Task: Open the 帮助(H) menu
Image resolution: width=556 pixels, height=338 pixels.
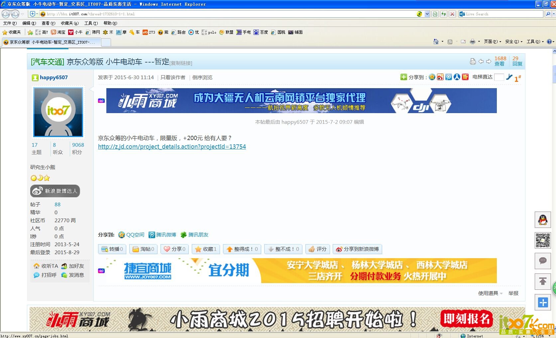Action: click(x=110, y=23)
